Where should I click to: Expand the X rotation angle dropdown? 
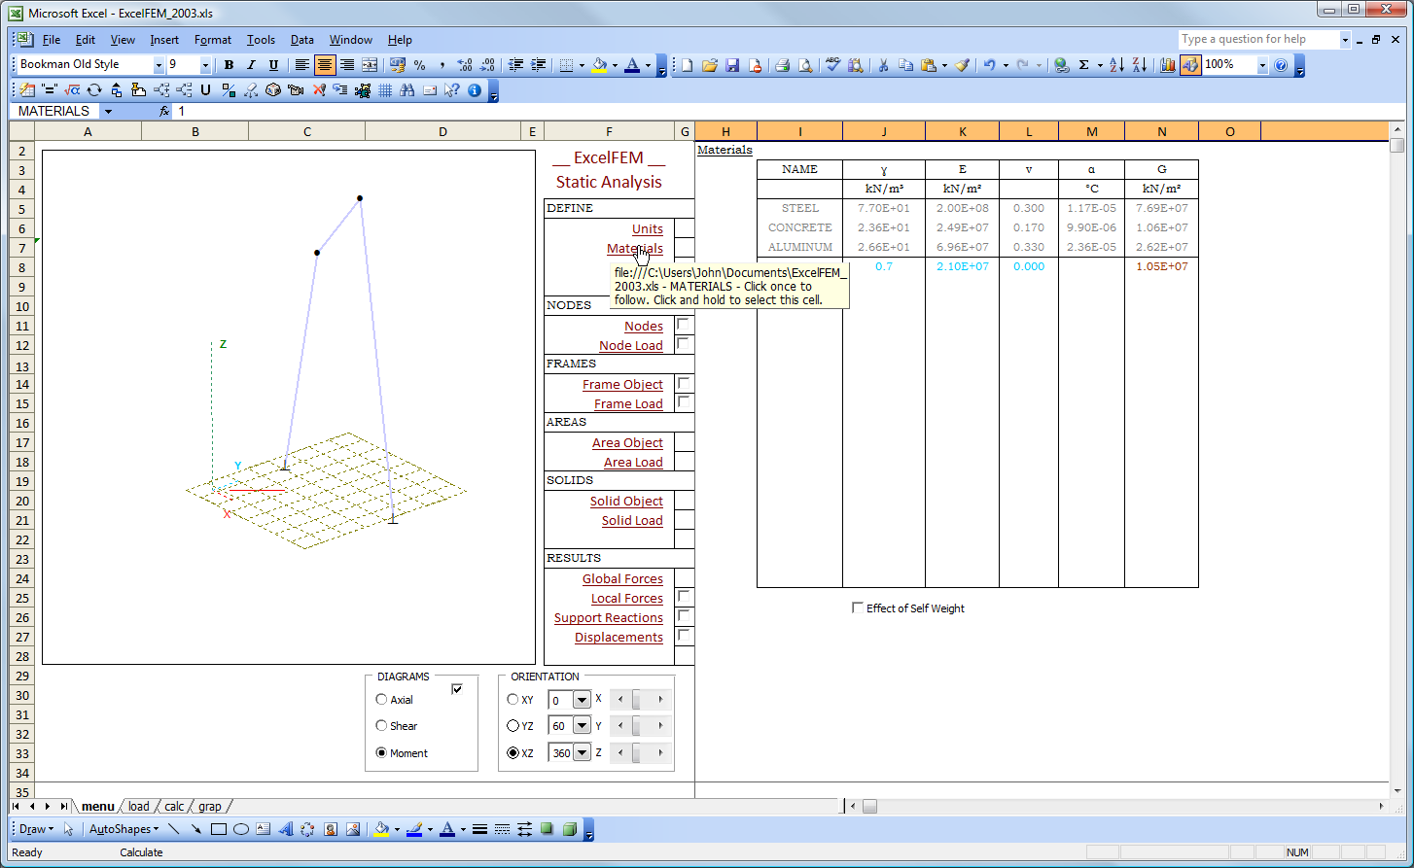(582, 700)
